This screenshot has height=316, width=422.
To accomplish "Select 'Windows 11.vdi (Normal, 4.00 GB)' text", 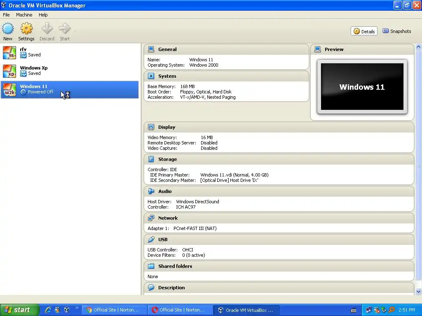I will tap(234, 174).
